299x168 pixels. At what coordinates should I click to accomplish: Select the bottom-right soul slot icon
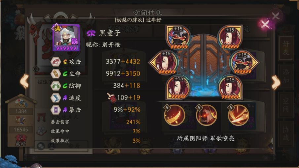pos(230,87)
